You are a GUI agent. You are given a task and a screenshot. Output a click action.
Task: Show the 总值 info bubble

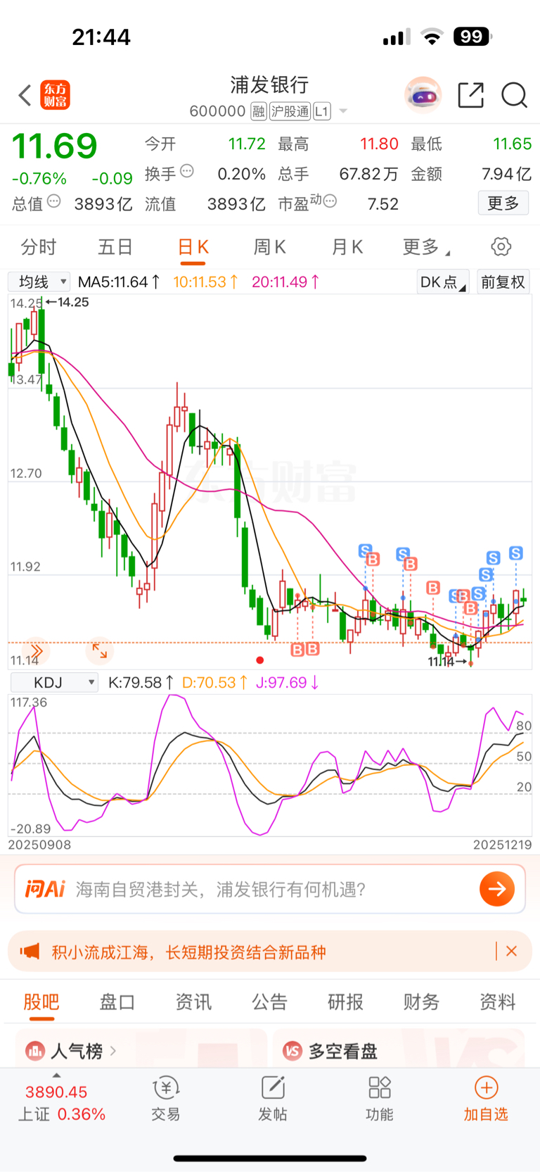pos(54,201)
